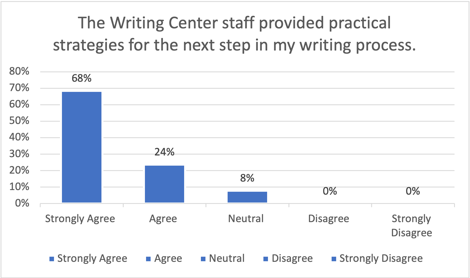
Task: Click the 80% vertical axis label
Action: 19,71
